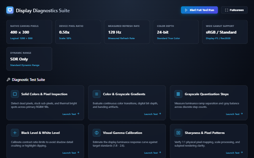Image resolution: width=254 pixels, height=158 pixels.
Task: Click the Display Diagnostics Suite monitor logo
Action: [10, 10]
